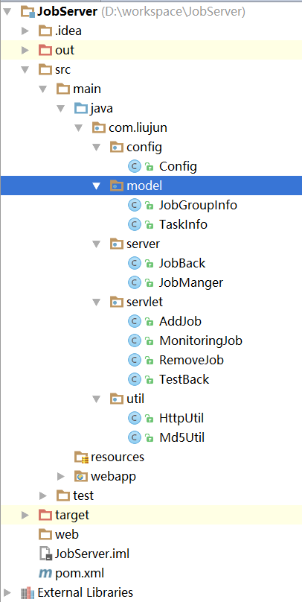302x602 pixels.
Task: Click the blue java source root icon
Action: pyautogui.click(x=81, y=109)
